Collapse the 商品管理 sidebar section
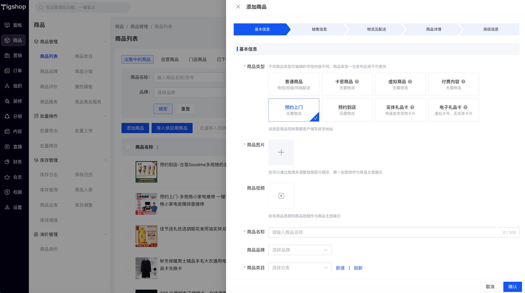The image size is (525, 293). click(x=105, y=42)
